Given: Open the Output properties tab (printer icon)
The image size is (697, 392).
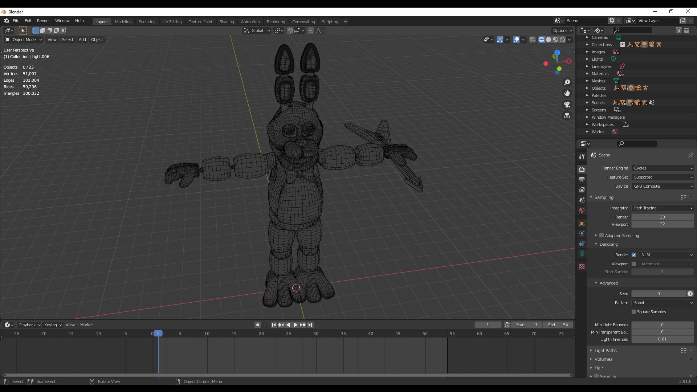Looking at the screenshot, I should pyautogui.click(x=582, y=180).
